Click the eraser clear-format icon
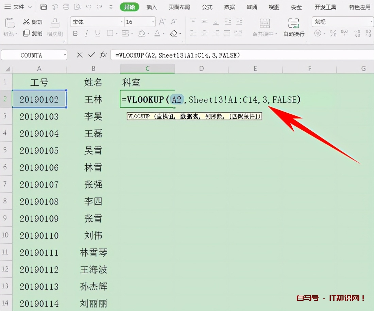Image resolution: width=374 pixels, height=311 pixels. 174,33
